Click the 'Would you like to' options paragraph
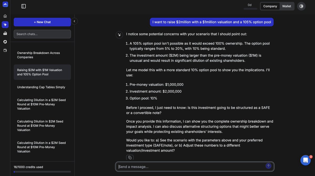 point(195,145)
